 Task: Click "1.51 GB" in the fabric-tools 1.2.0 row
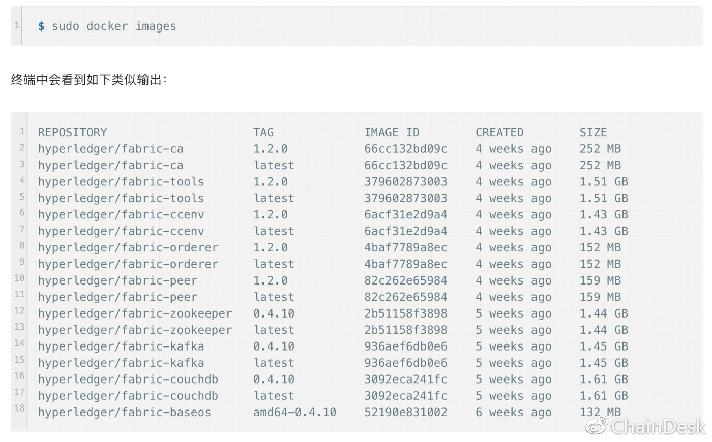click(604, 181)
